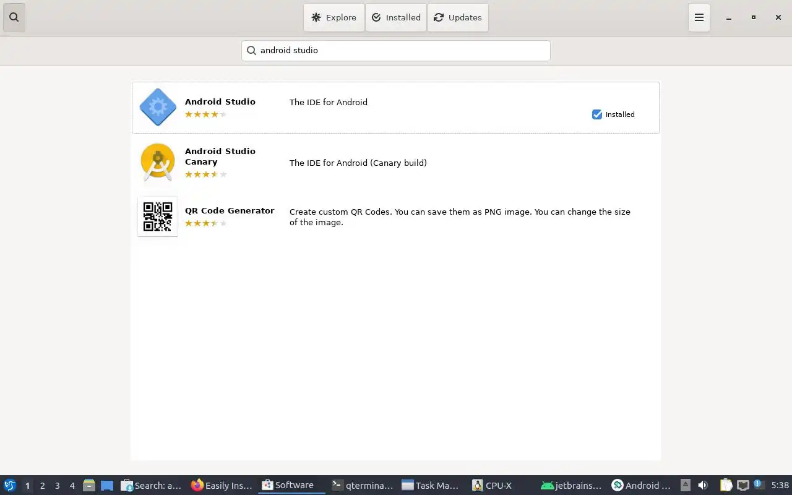The width and height of the screenshot is (792, 495).
Task: Open the Android Studio Canary result title
Action: (220, 157)
